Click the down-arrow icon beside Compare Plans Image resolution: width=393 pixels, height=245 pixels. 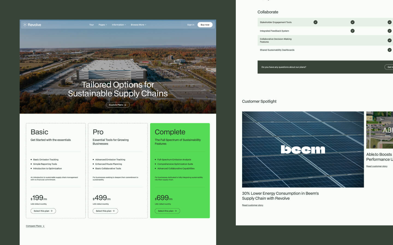point(44,226)
